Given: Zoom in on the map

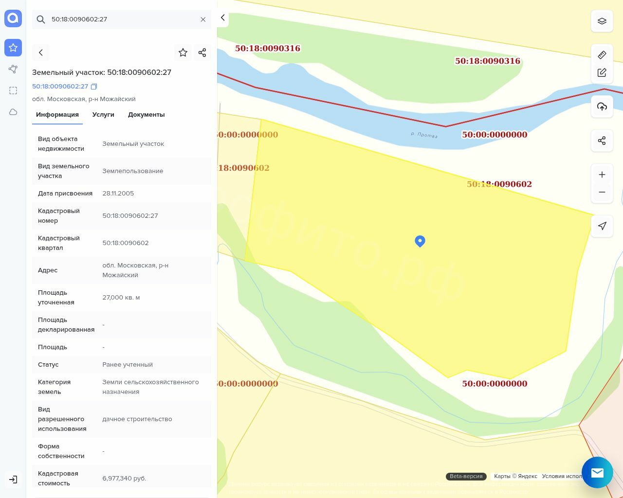Looking at the screenshot, I should click(x=602, y=175).
